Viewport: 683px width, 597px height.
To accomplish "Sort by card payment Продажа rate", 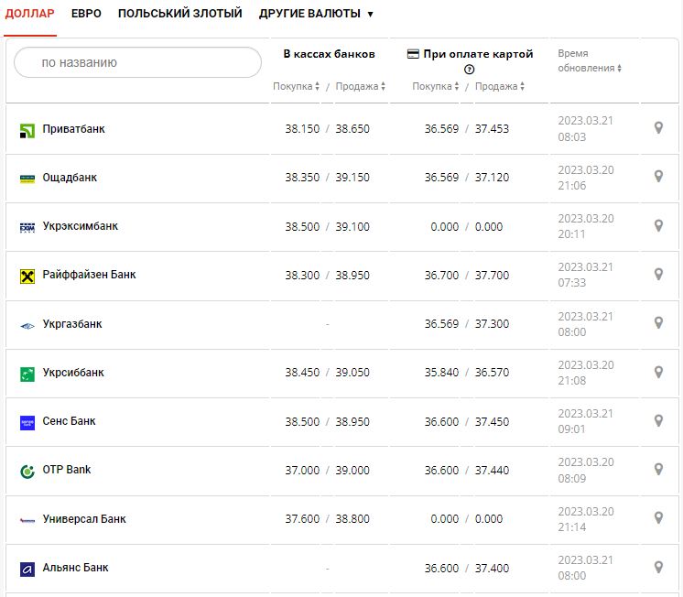I will tap(501, 87).
